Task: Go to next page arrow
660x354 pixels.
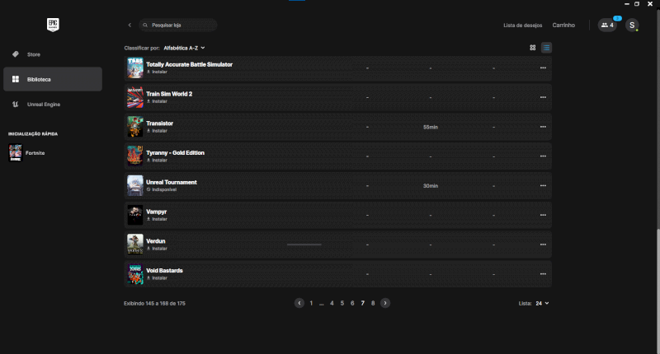Action: (x=385, y=303)
